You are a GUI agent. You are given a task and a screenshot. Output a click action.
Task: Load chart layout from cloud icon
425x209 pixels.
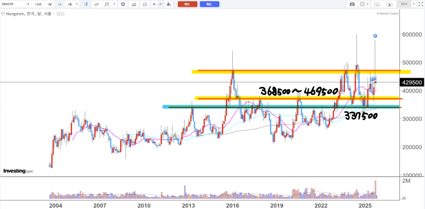pyautogui.click(x=378, y=4)
